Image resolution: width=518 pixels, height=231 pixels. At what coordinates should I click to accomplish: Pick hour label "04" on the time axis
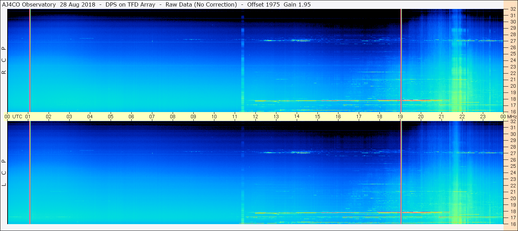click(x=90, y=117)
